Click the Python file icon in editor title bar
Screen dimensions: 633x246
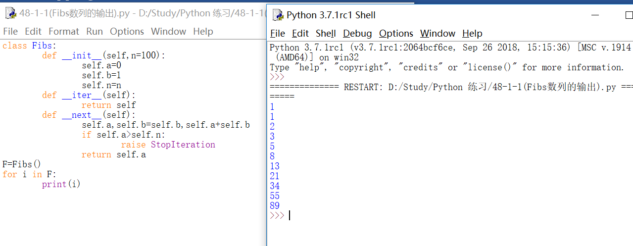10,13
